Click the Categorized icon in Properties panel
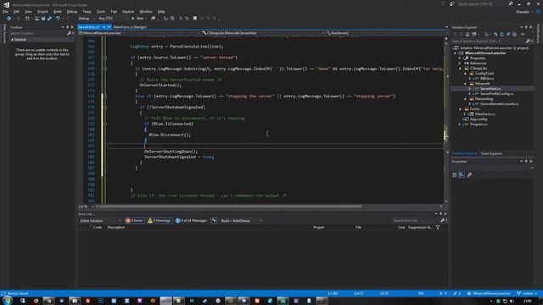The width and height of the screenshot is (543, 305). (x=455, y=175)
